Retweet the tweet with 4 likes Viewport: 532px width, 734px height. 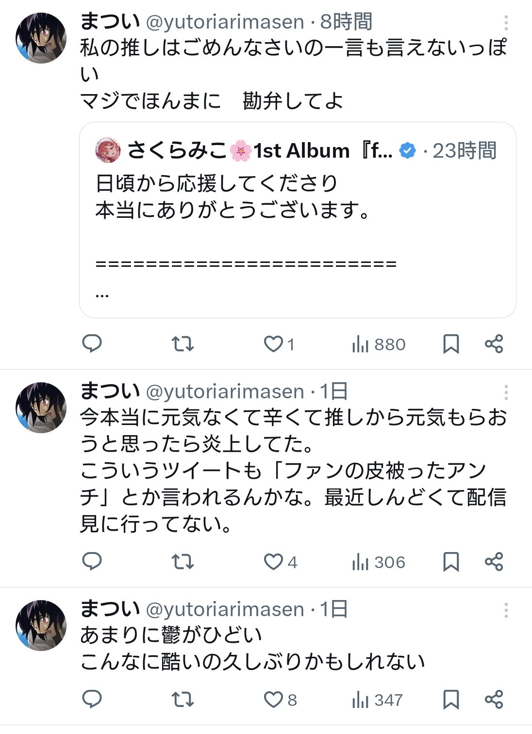pyautogui.click(x=183, y=562)
